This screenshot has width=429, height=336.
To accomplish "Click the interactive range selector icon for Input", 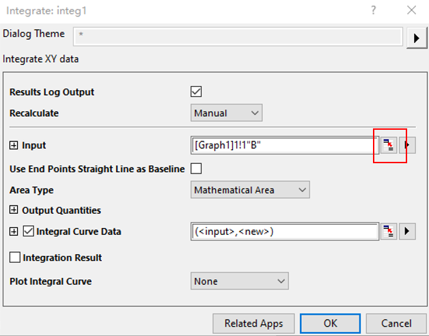I will pyautogui.click(x=389, y=145).
